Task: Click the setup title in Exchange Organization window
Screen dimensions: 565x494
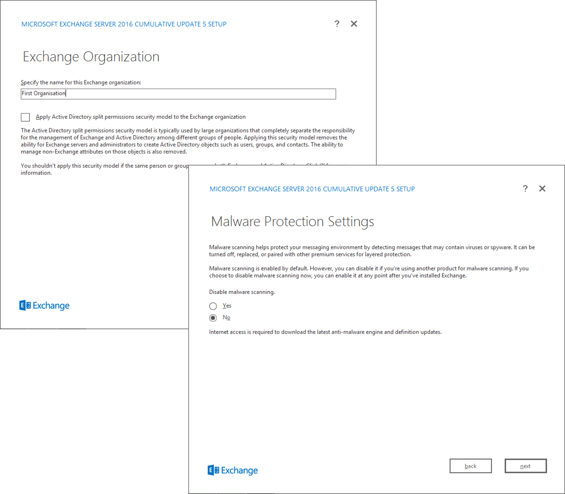Action: pyautogui.click(x=124, y=24)
